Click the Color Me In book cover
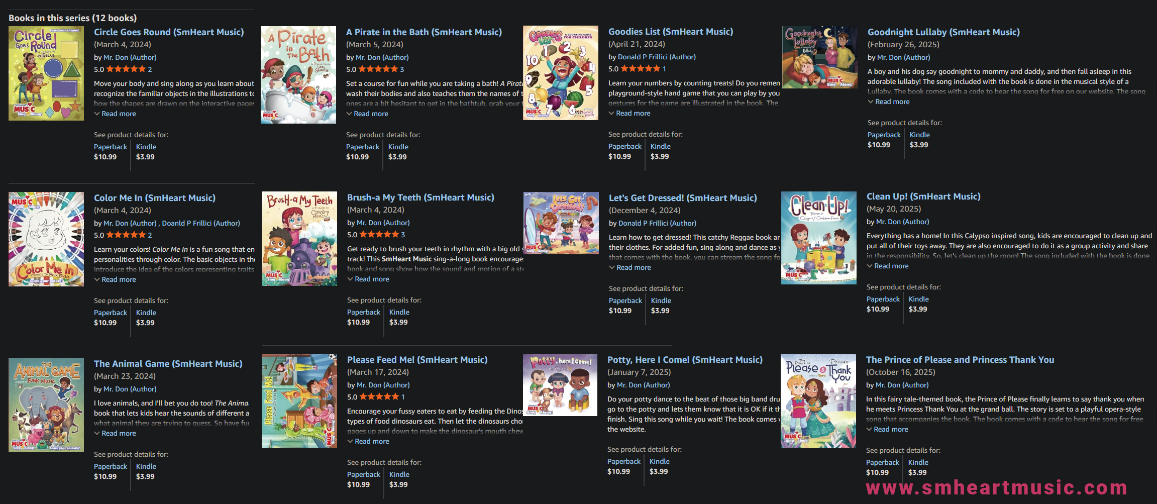Image resolution: width=1157 pixels, height=504 pixels. (46, 239)
